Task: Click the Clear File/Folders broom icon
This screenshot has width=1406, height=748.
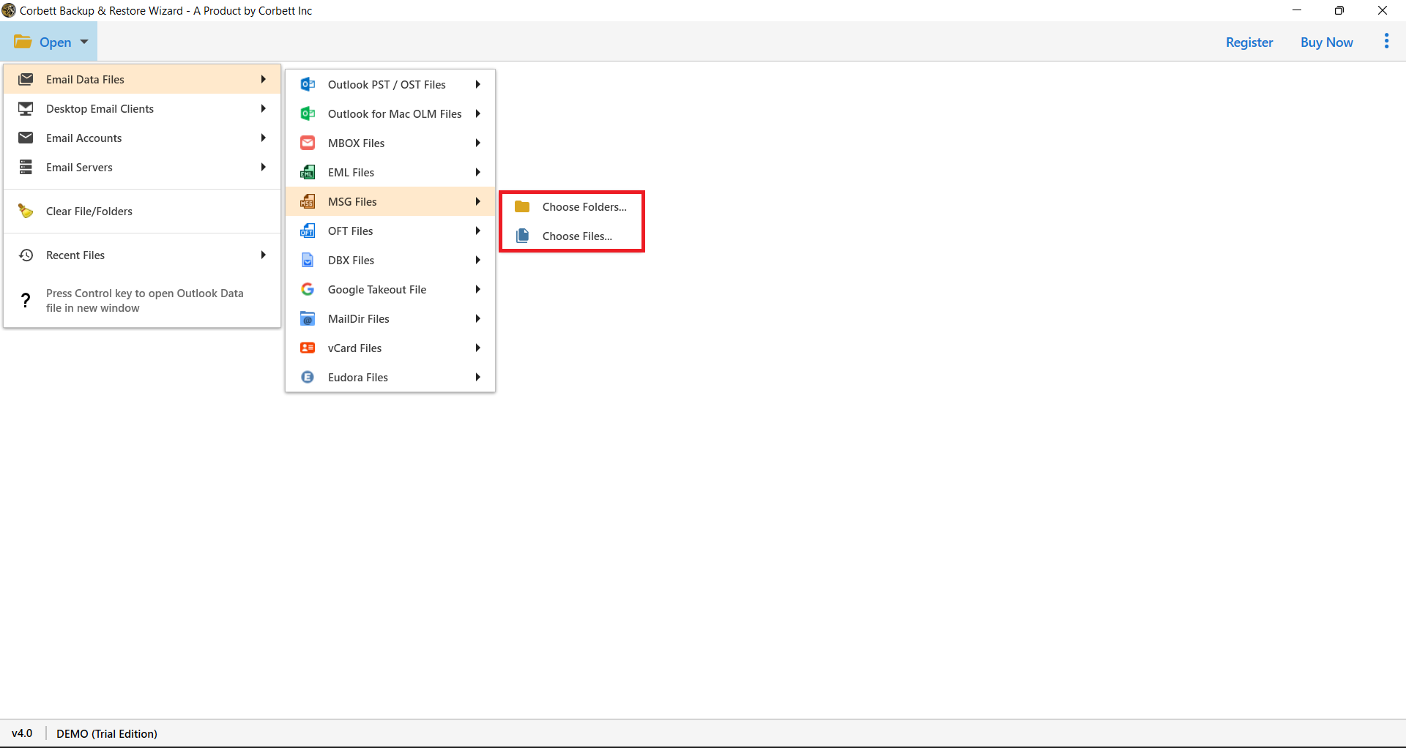Action: click(26, 211)
